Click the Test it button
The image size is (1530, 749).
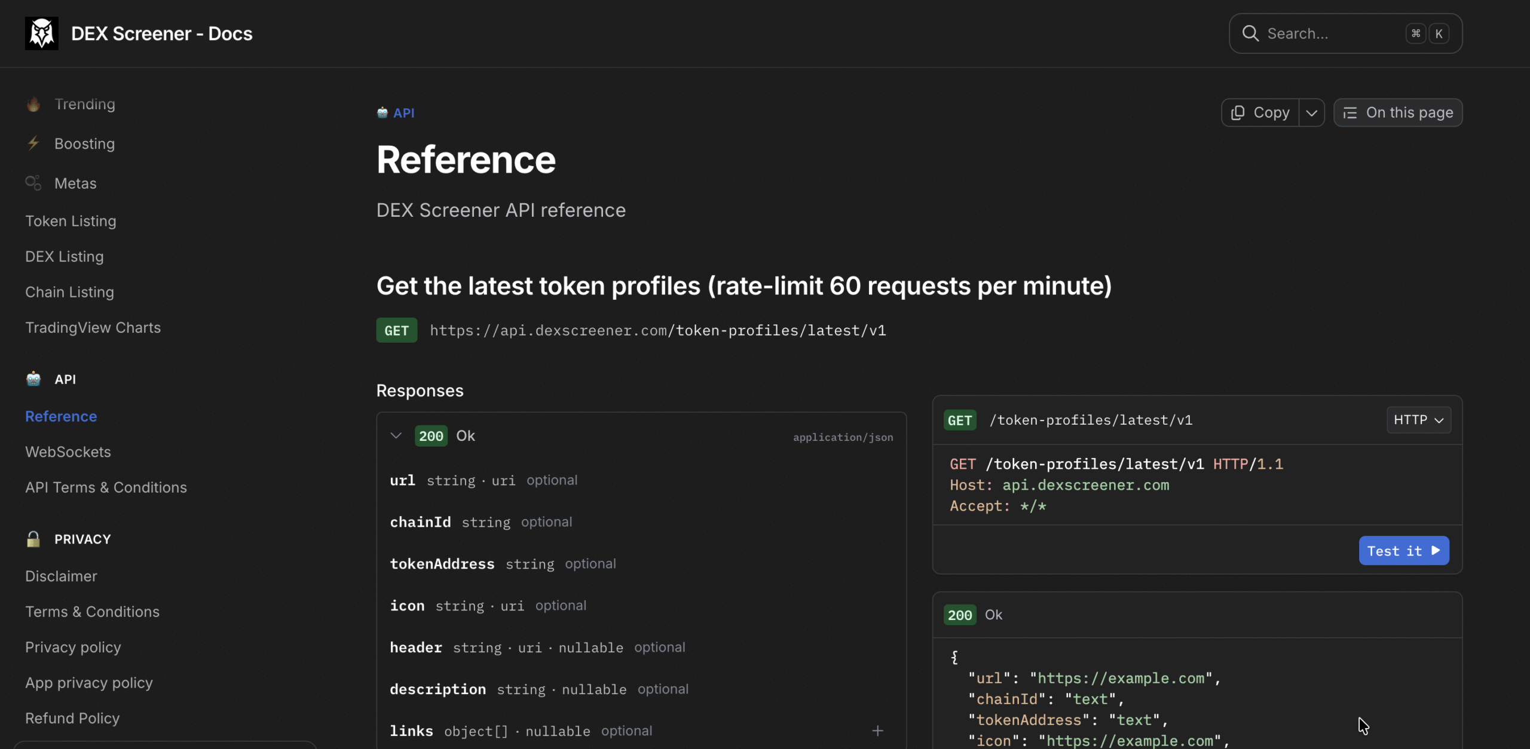pyautogui.click(x=1404, y=551)
